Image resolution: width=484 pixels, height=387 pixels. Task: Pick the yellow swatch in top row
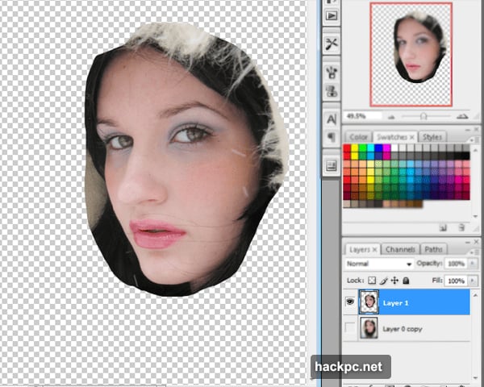pos(355,148)
